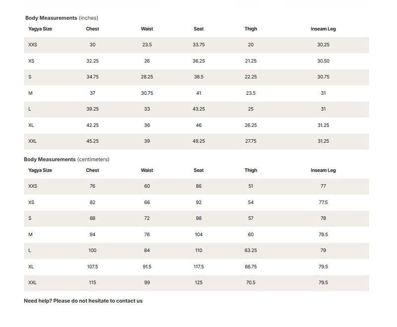Image resolution: width=397 pixels, height=327 pixels.
Task: Click the 'Body Measurements (centimeters)' heading
Action: [x=66, y=159]
